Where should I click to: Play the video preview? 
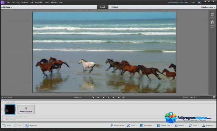108,97
